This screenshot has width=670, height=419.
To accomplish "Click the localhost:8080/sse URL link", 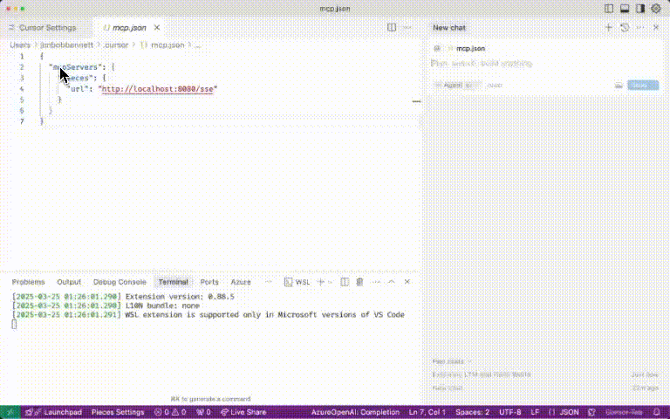I will pos(158,89).
